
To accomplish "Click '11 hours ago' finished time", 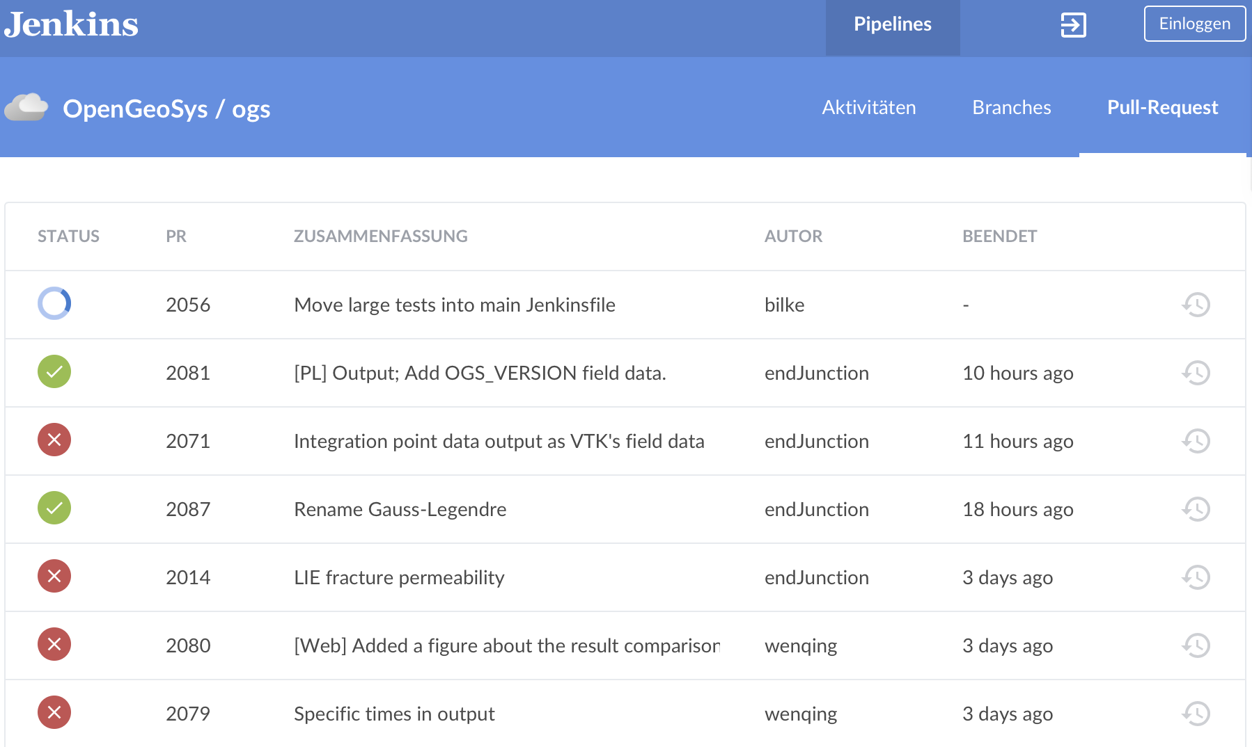I will pyautogui.click(x=1017, y=442).
